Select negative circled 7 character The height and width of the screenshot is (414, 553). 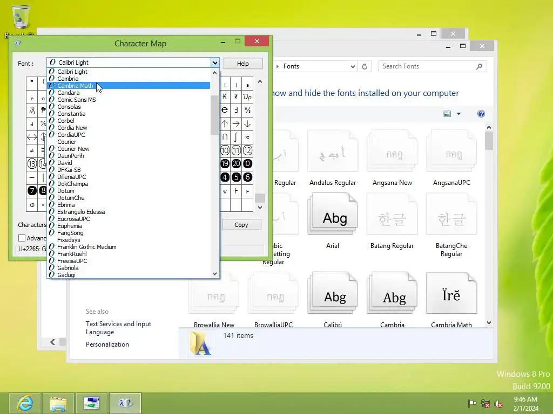point(32,191)
